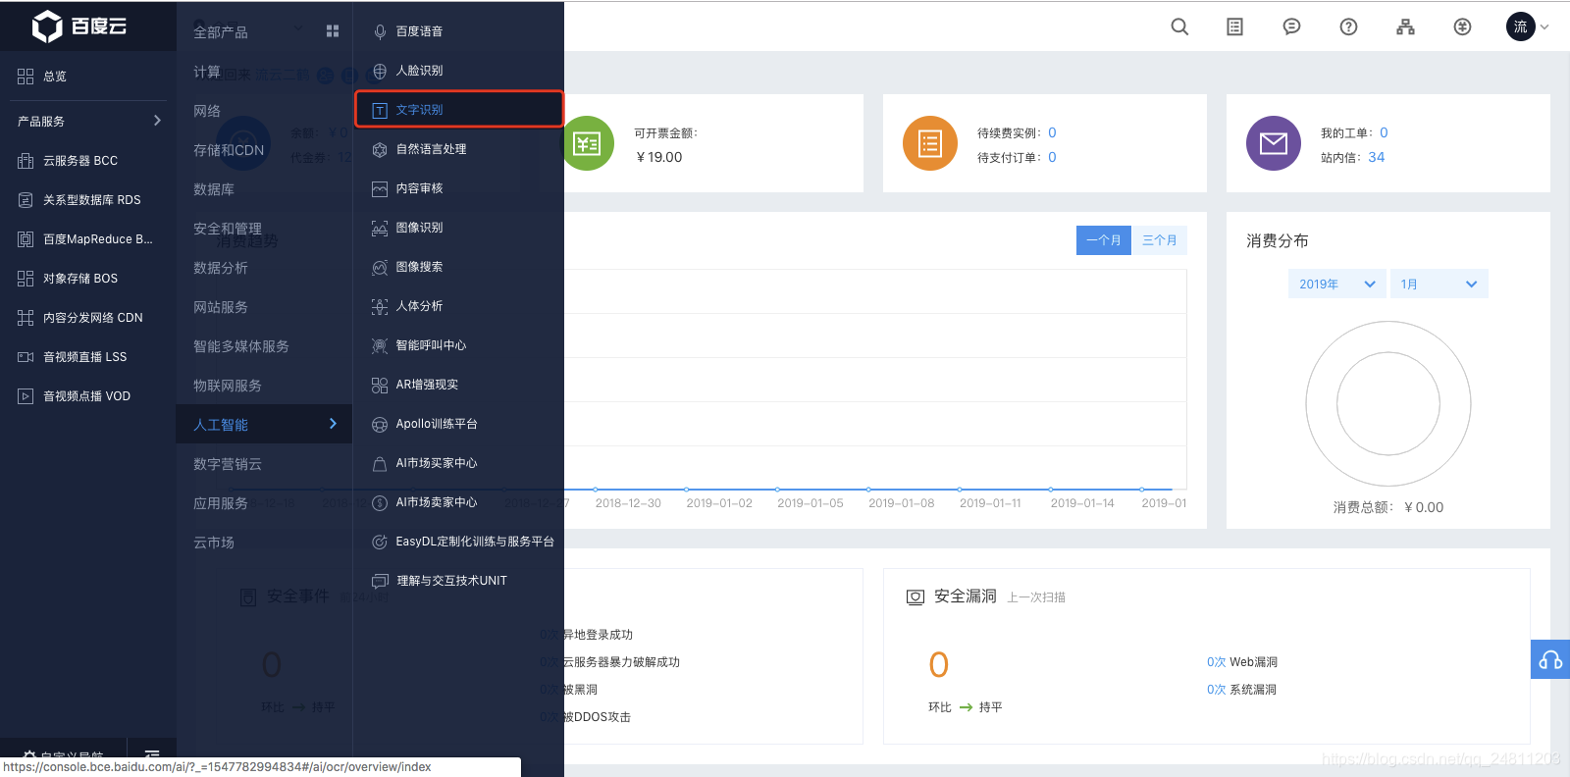Screen dimensions: 1570x777
Task: Open 对象存储 BOS
Action: tap(88, 279)
